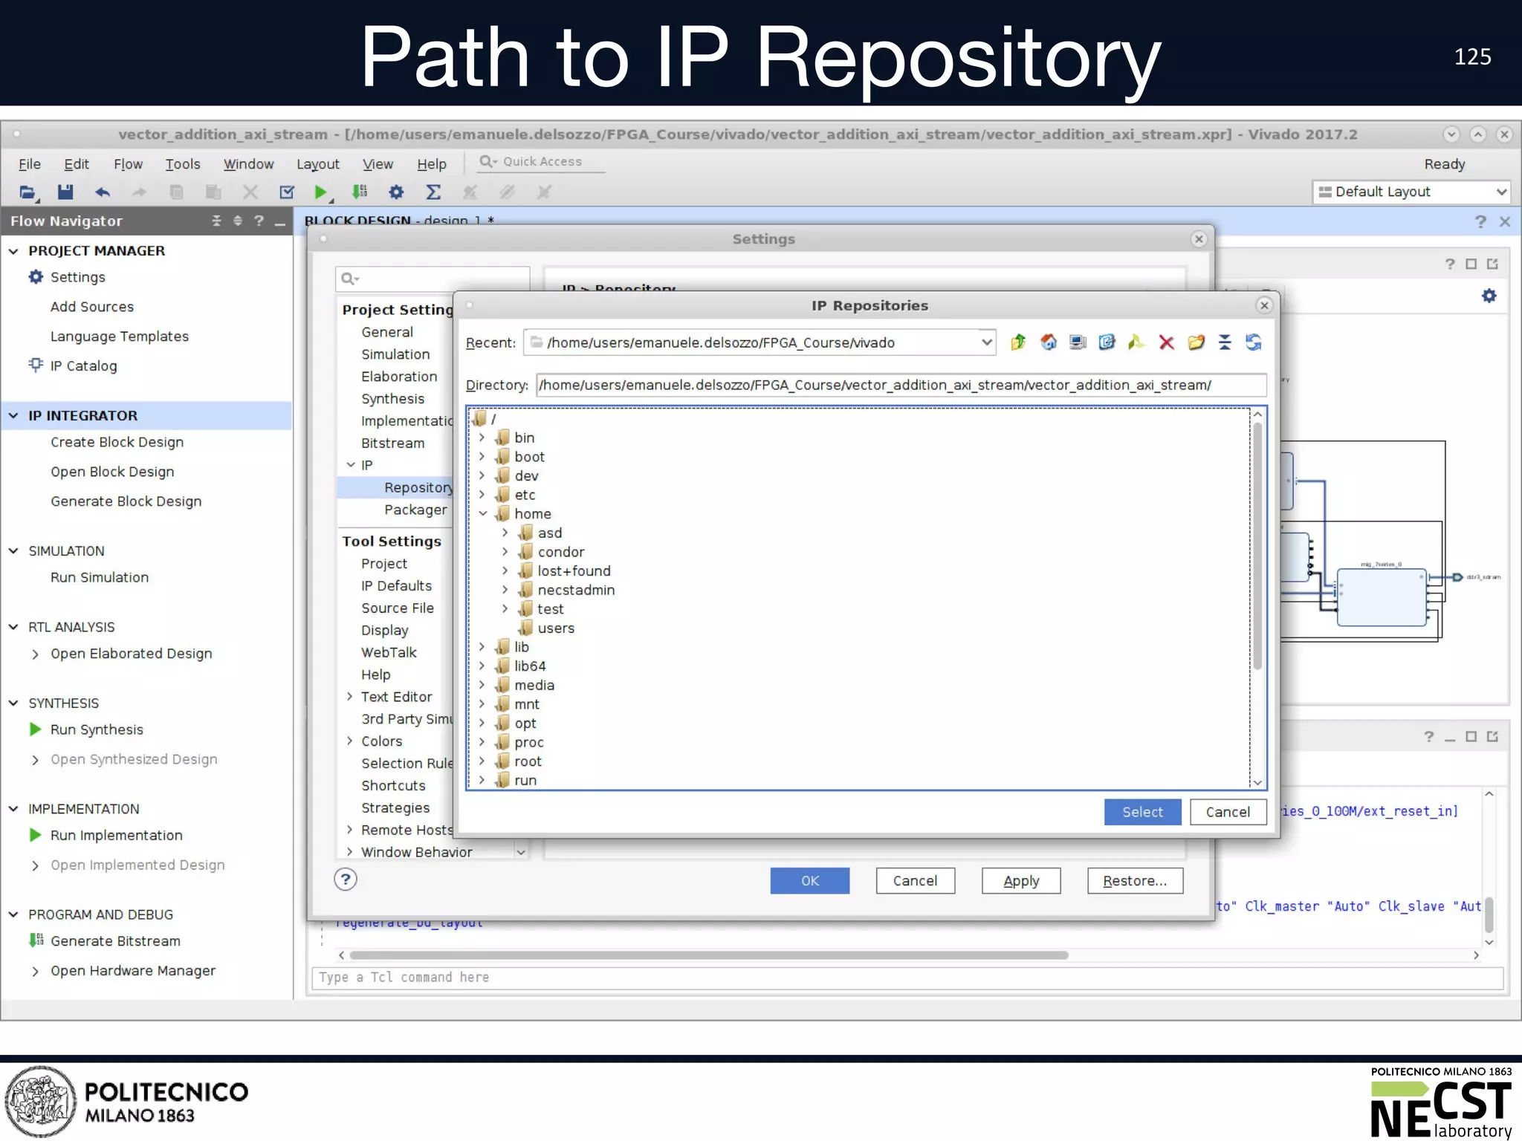Click block design panel gear icon

click(x=1489, y=296)
